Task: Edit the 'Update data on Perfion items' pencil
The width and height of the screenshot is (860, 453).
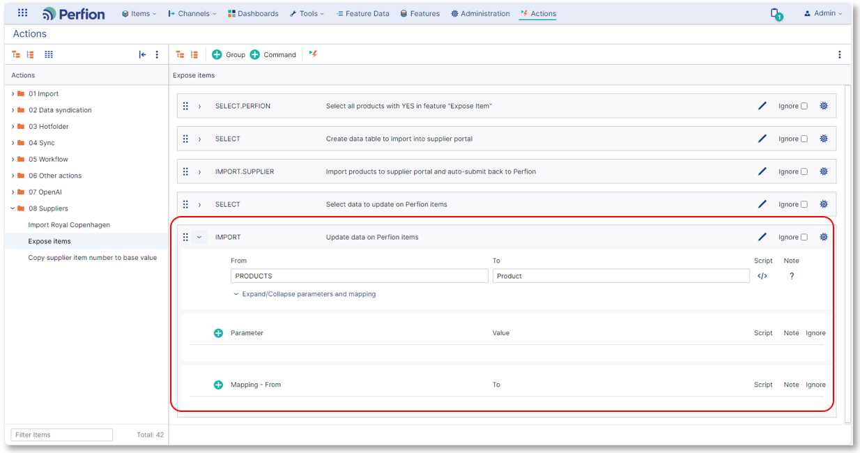Action: pyautogui.click(x=762, y=237)
